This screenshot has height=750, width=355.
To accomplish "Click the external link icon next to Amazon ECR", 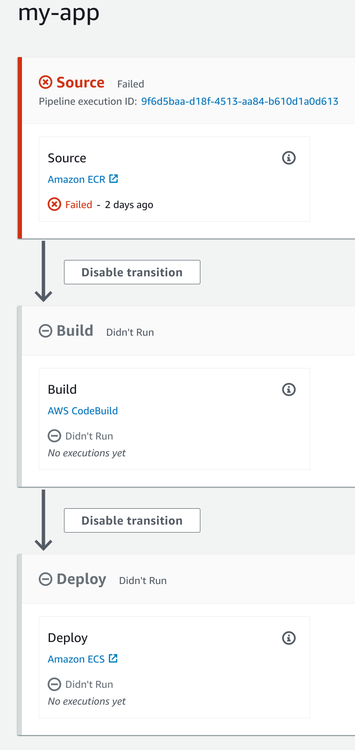I will pos(114,179).
